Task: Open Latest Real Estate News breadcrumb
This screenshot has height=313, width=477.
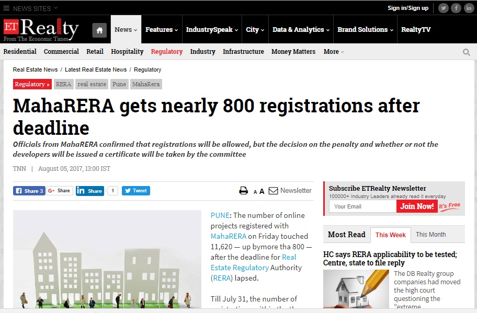Action: 96,69
